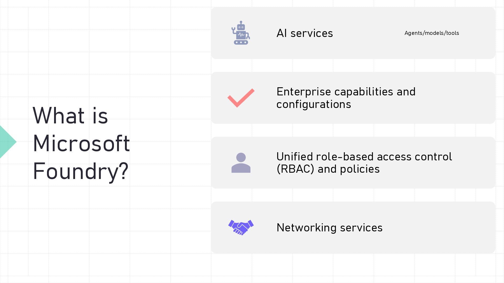Click 'Unified role-based access control' text
Image resolution: width=504 pixels, height=283 pixels.
tap(364, 156)
